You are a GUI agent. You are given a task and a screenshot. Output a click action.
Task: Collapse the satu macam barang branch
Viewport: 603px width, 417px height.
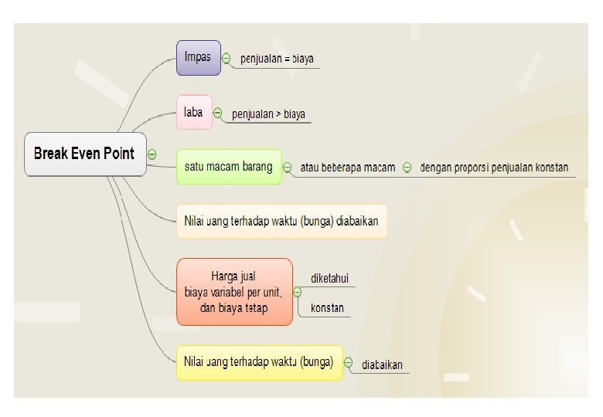coord(287,167)
